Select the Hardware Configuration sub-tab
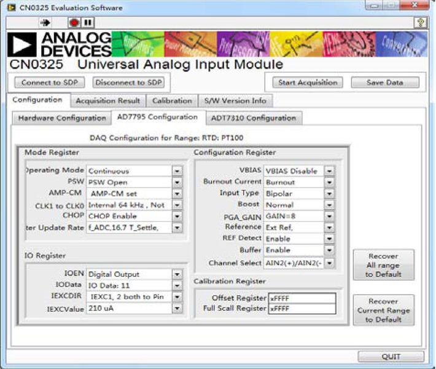The height and width of the screenshot is (369, 436). pos(62,118)
